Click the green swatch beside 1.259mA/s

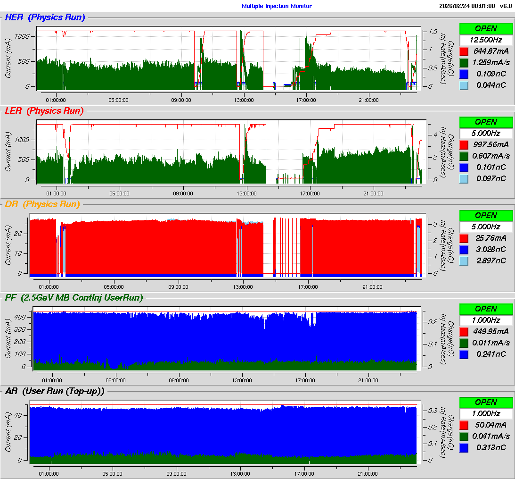[464, 62]
